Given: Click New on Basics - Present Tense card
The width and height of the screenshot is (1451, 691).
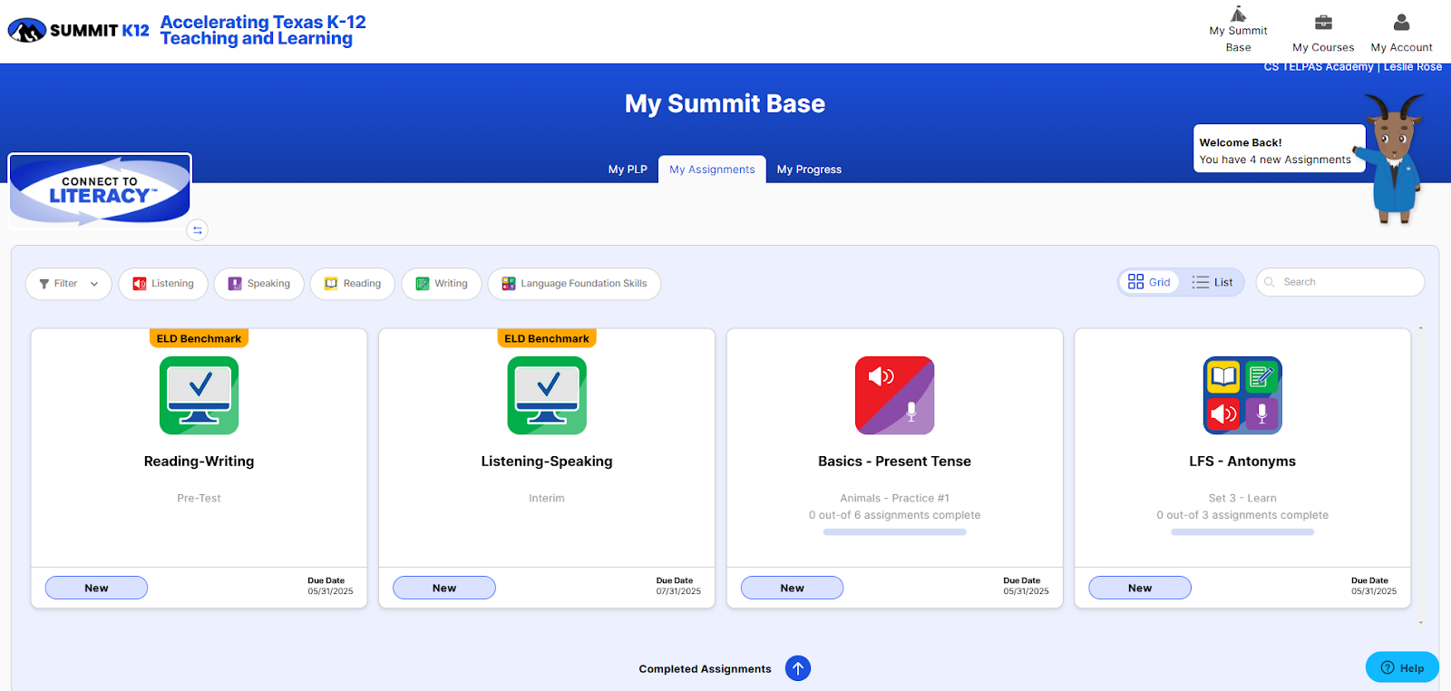Looking at the screenshot, I should coord(792,588).
